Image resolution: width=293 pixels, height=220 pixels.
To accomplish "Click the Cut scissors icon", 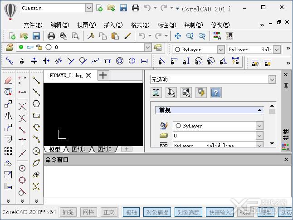I will [x=91, y=36].
